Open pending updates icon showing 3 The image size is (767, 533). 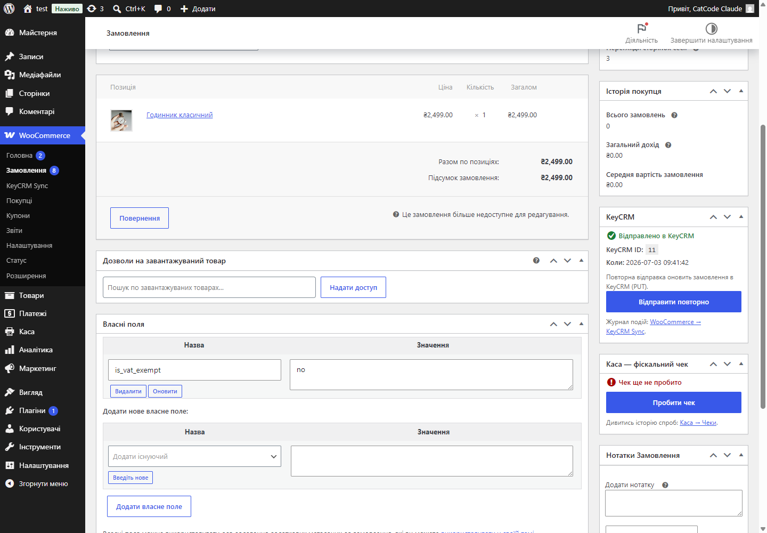tap(92, 9)
